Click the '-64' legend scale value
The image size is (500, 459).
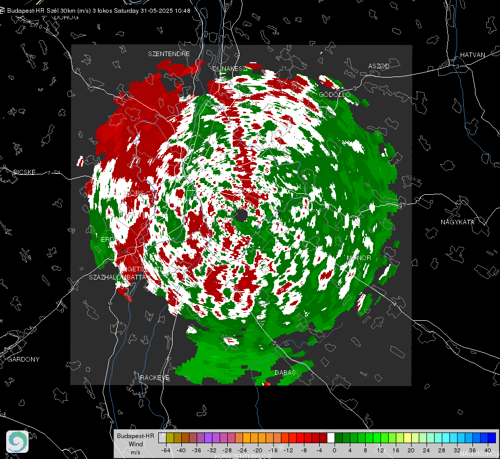coord(165,450)
